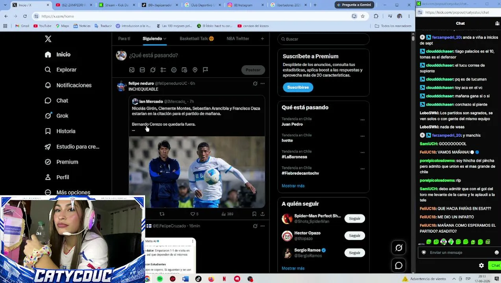Open Grok actions on felipe neduro post
This screenshot has height=283, width=501.
(255, 83)
